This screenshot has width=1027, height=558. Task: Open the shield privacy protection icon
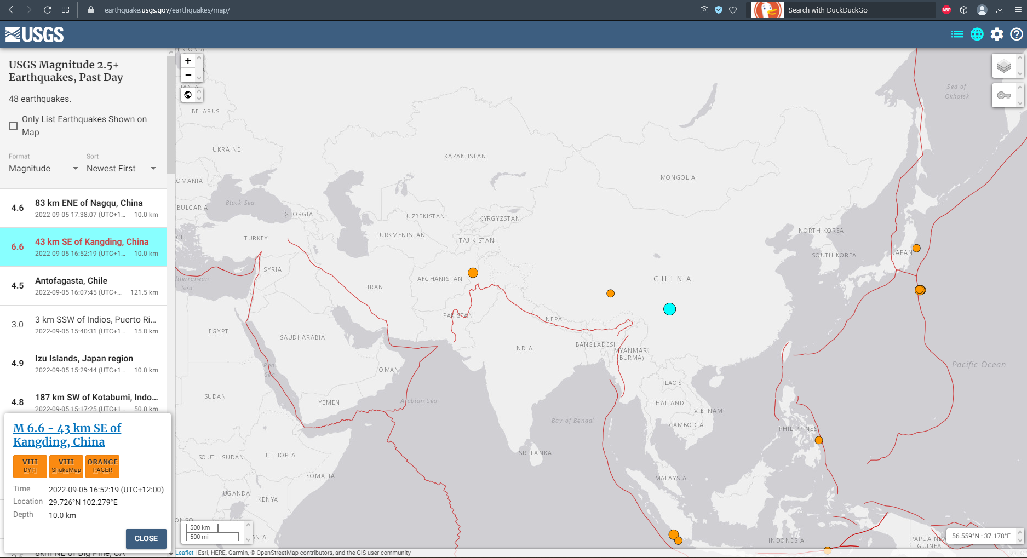[x=719, y=10]
